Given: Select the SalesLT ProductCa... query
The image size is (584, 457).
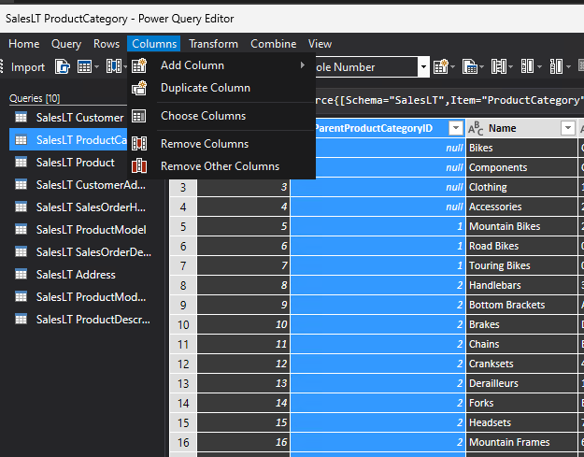Looking at the screenshot, I should pyautogui.click(x=68, y=140).
